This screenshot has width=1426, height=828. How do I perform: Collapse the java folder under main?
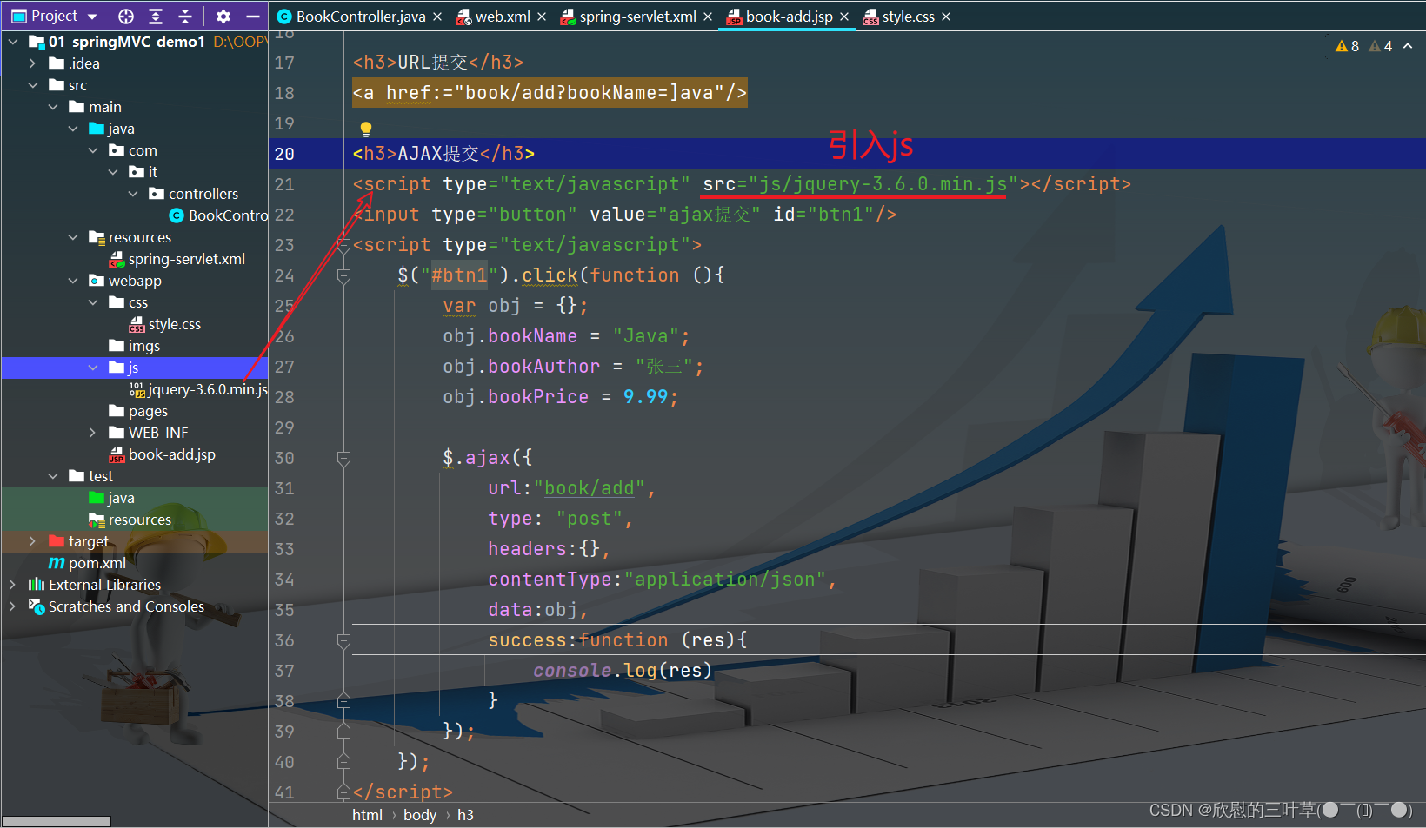pyautogui.click(x=73, y=129)
